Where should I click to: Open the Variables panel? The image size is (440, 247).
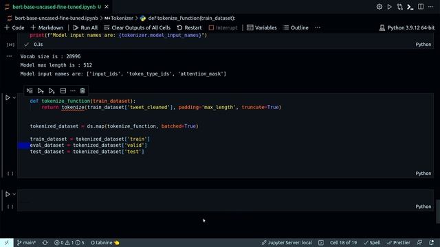tap(262, 27)
